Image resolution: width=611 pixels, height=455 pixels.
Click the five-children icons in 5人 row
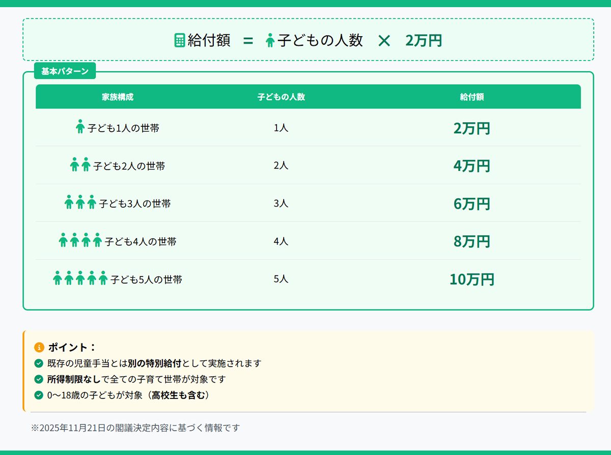(80, 278)
